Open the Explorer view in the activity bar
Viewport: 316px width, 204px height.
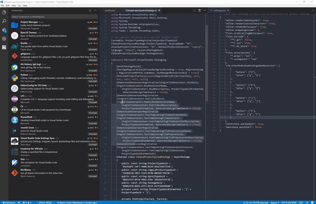4,13
